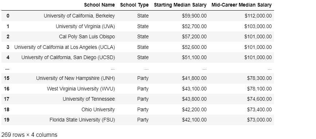316x139 pixels.
Task: Click the West Virginia University (WVU) cell
Action: click(81, 89)
